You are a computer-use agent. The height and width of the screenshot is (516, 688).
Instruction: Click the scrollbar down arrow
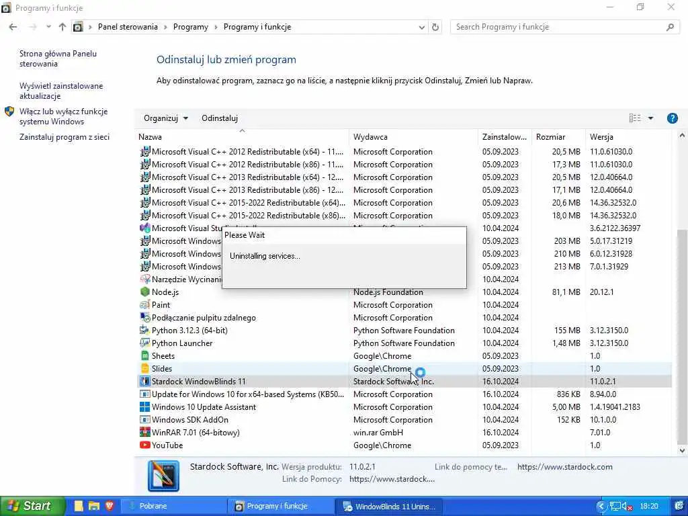[x=682, y=450]
